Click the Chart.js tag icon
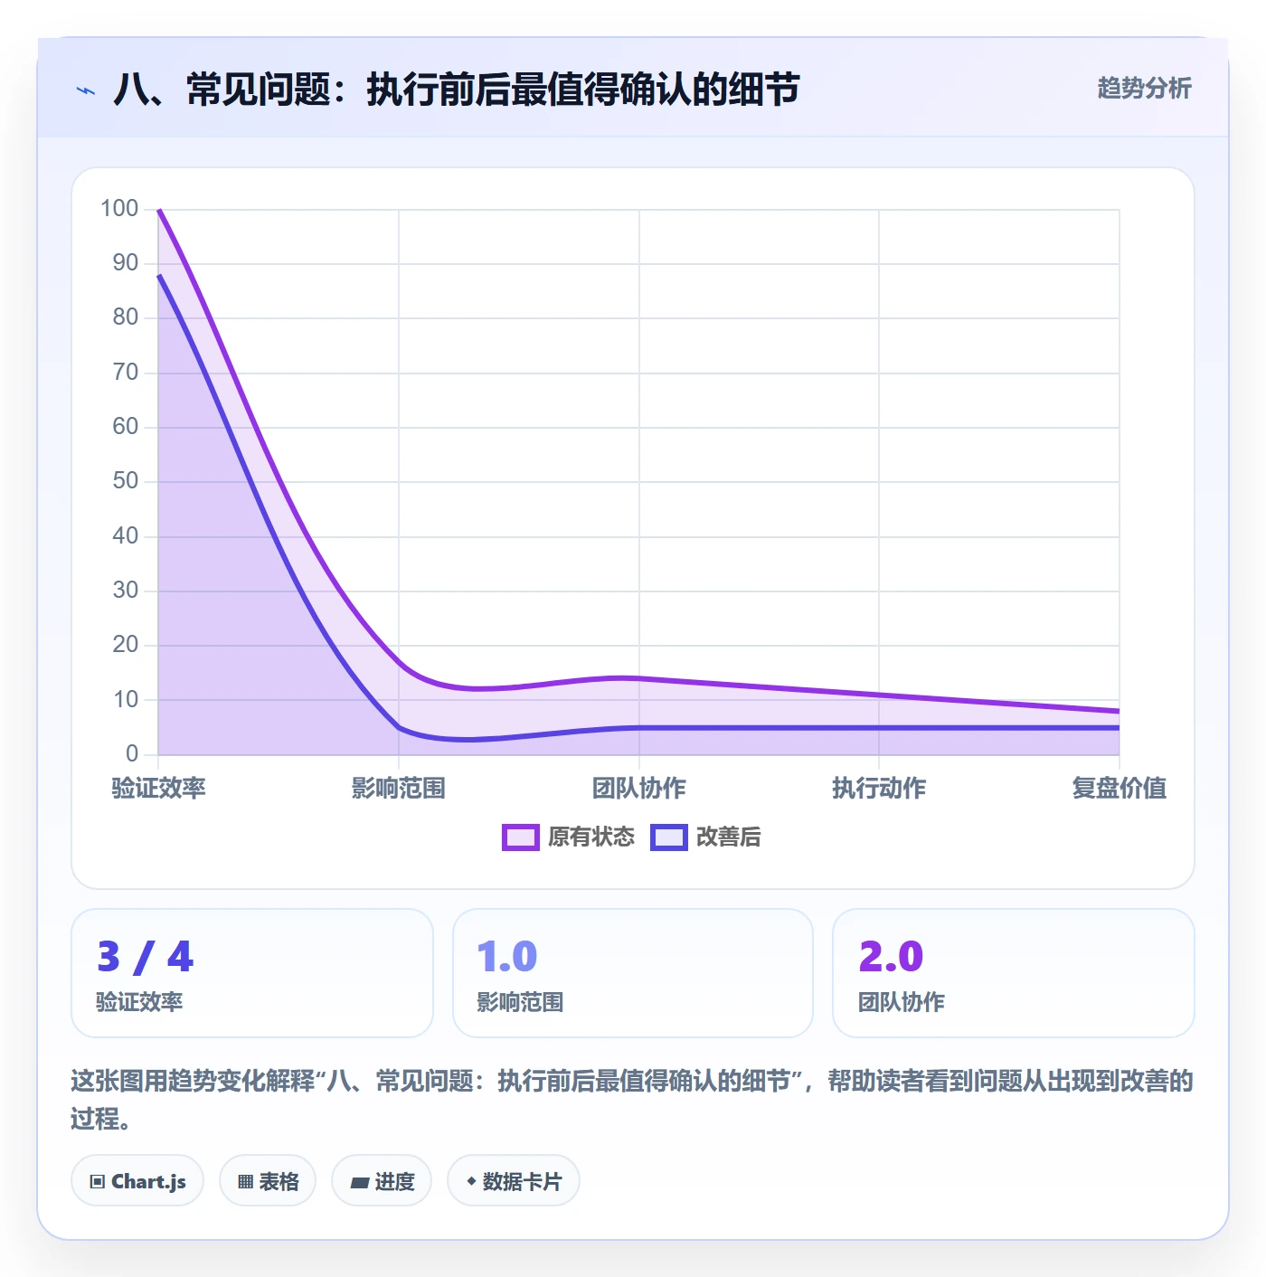The height and width of the screenshot is (1277, 1266). click(98, 1181)
